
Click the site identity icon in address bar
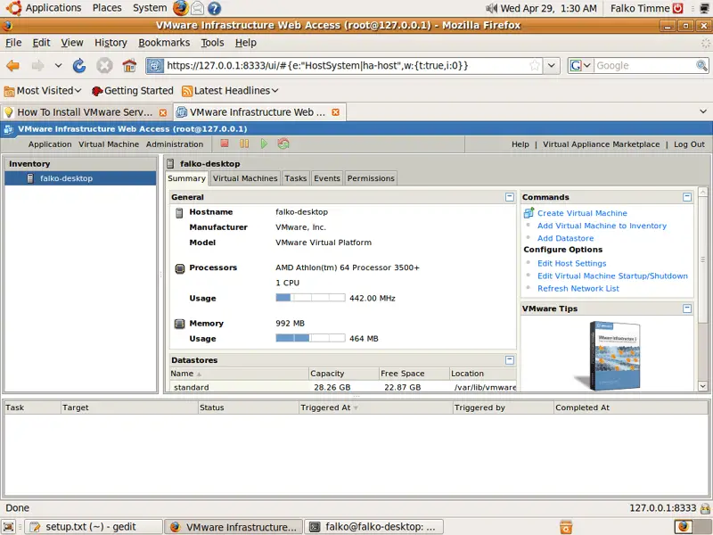tap(155, 65)
